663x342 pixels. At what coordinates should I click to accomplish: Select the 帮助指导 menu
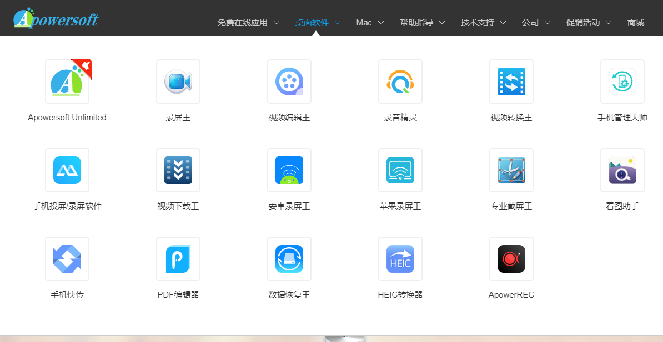(416, 23)
